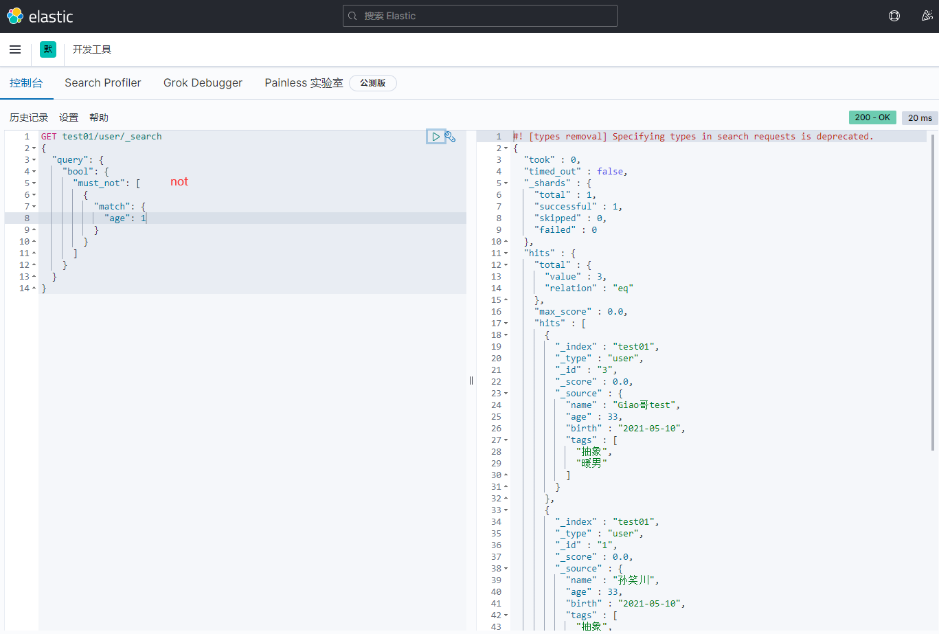Image resolution: width=939 pixels, height=634 pixels.
Task: Click the 公测版 badge
Action: pyautogui.click(x=373, y=82)
